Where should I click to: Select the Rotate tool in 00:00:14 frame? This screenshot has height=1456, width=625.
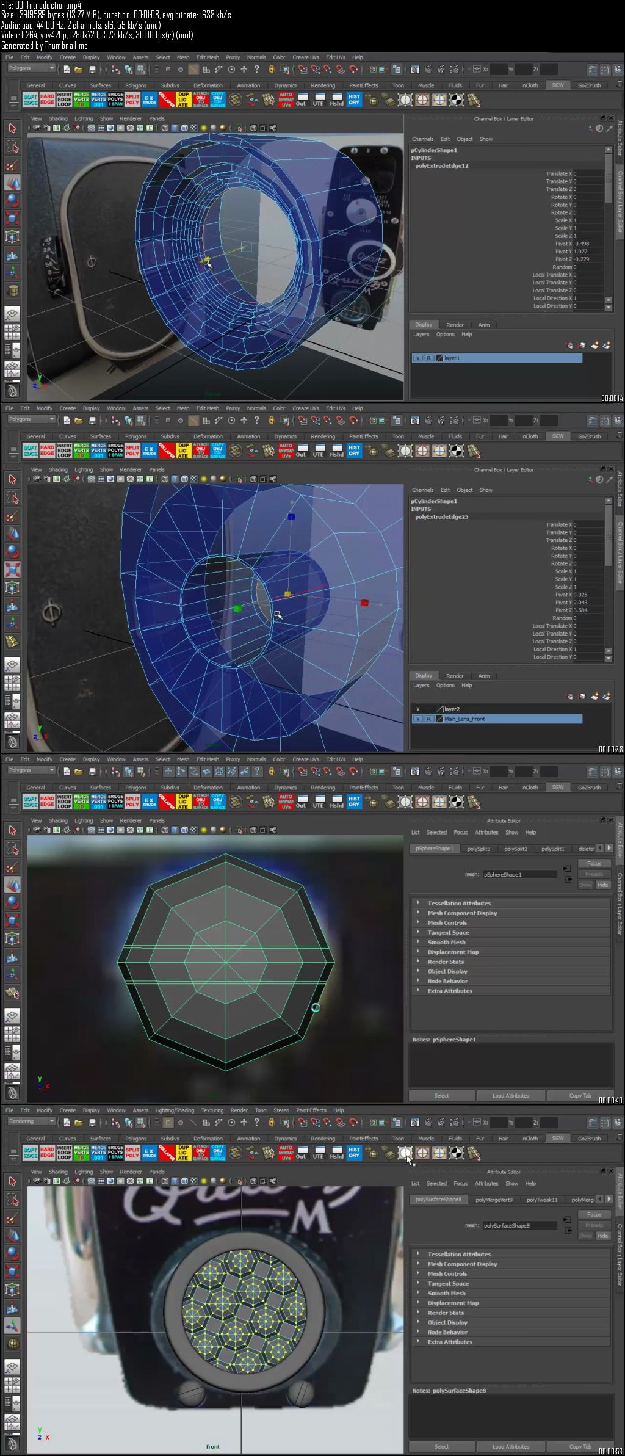[x=12, y=200]
